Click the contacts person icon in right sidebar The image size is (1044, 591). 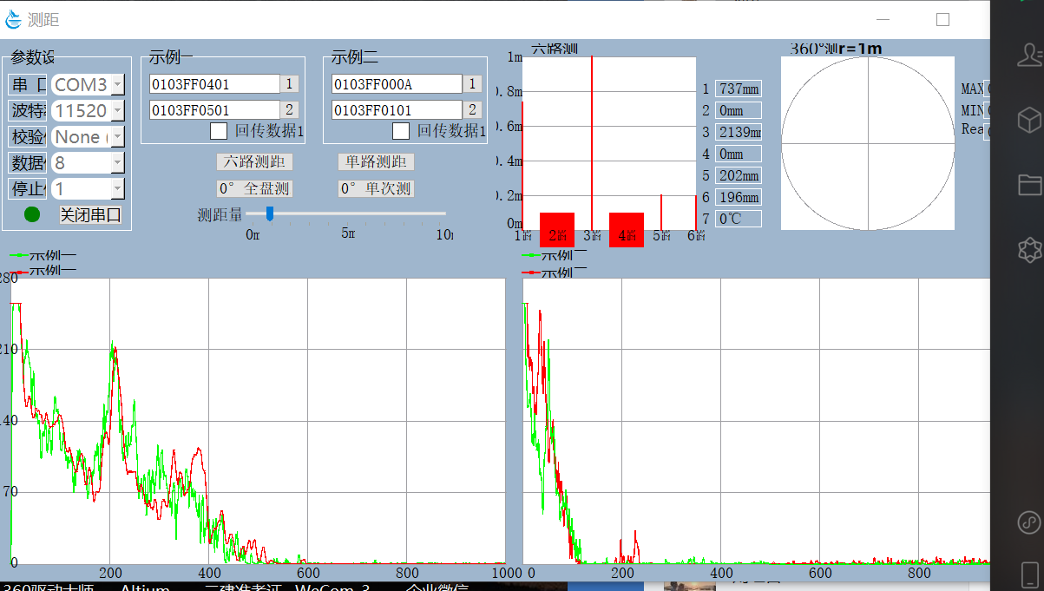pyautogui.click(x=1029, y=56)
